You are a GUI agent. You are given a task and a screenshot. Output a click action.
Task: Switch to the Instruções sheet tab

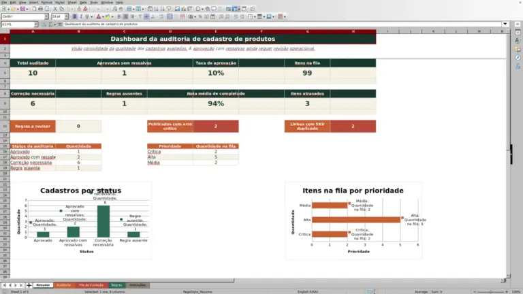click(x=138, y=285)
